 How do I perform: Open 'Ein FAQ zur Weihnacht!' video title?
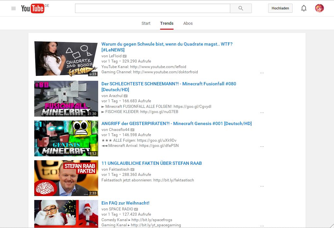coord(126,203)
